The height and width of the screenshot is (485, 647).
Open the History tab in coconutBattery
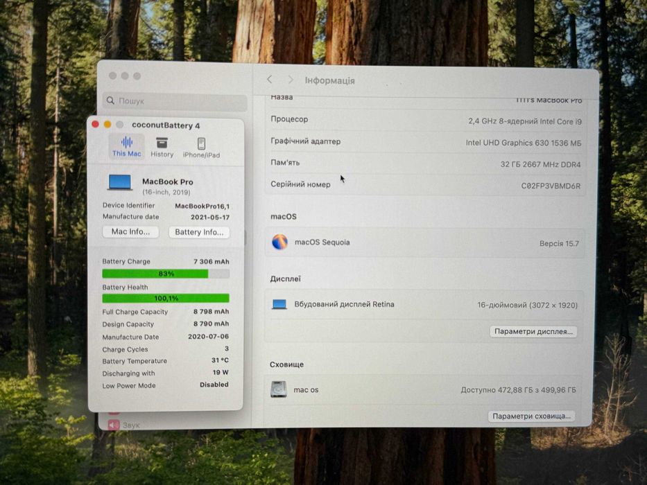tap(162, 148)
